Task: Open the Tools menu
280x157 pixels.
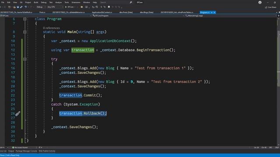Action: pyautogui.click(x=66, y=3)
